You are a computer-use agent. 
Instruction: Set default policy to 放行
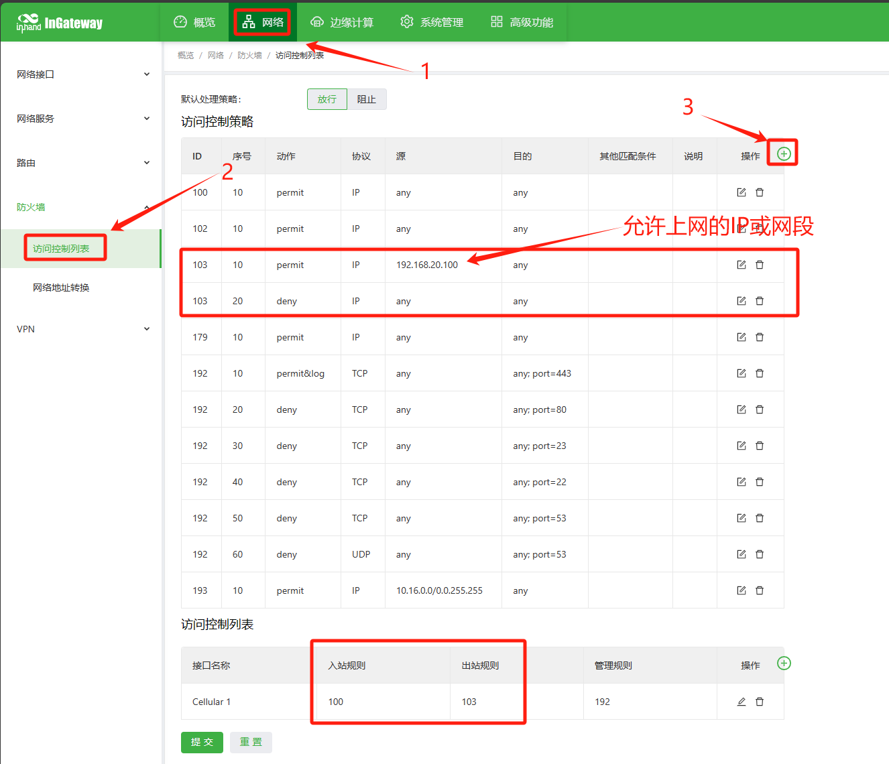coord(327,99)
